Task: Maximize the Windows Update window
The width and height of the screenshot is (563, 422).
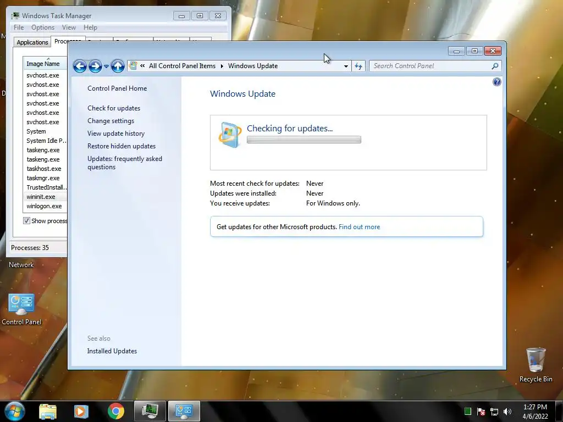Action: click(474, 51)
